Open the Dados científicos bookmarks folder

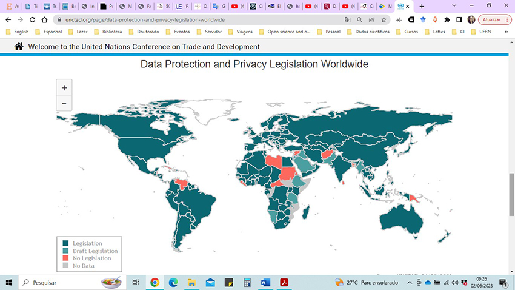[x=368, y=32]
